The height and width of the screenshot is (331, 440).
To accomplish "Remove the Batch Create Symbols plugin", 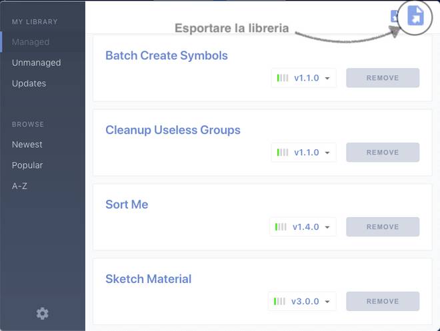I will (383, 78).
